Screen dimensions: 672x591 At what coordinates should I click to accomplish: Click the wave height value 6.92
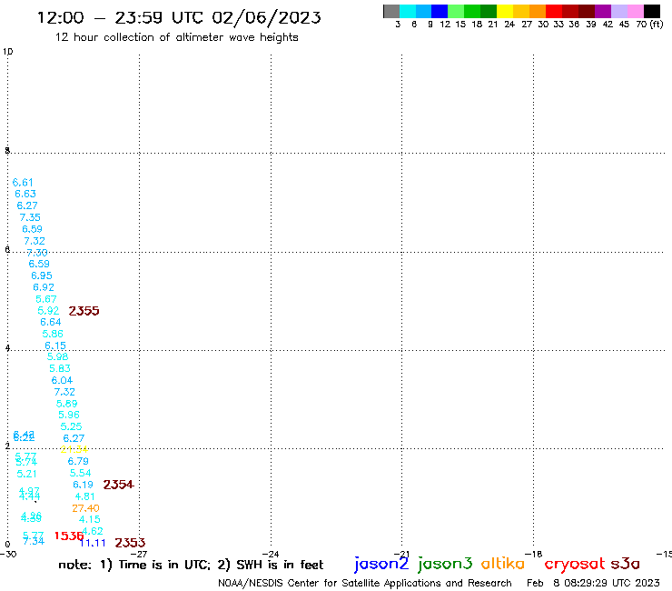tap(44, 287)
